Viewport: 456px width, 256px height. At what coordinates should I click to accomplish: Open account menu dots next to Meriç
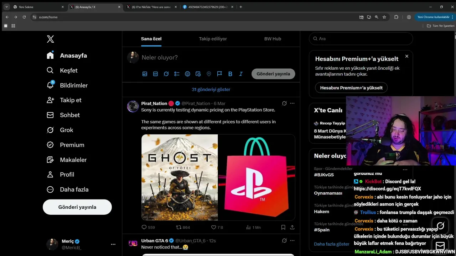tap(113, 244)
